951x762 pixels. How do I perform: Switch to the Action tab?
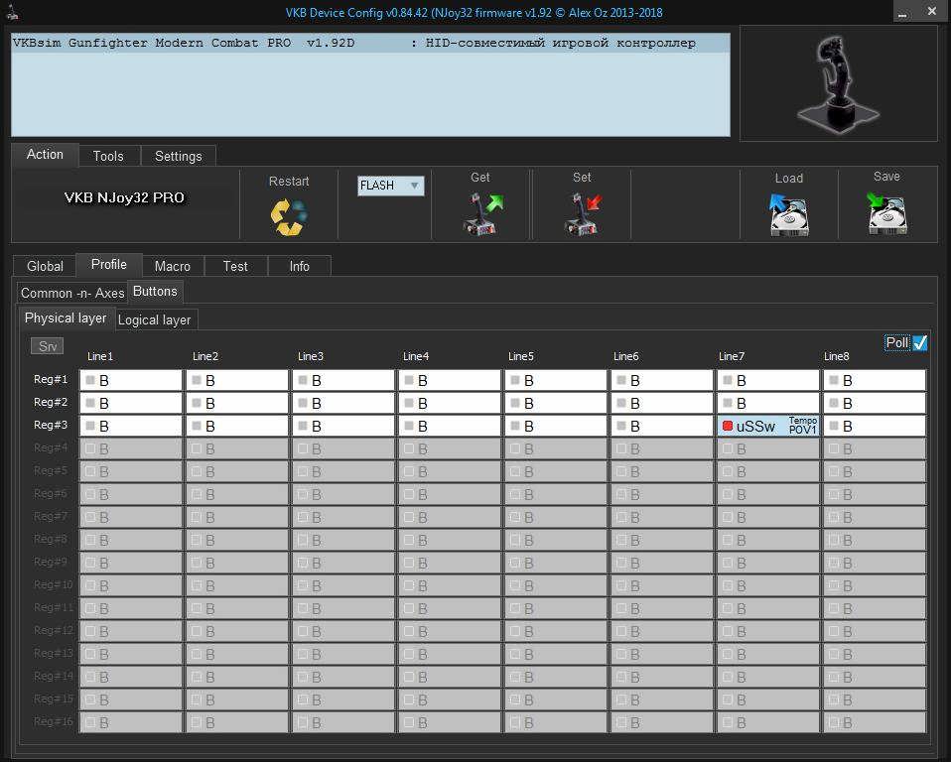[45, 155]
